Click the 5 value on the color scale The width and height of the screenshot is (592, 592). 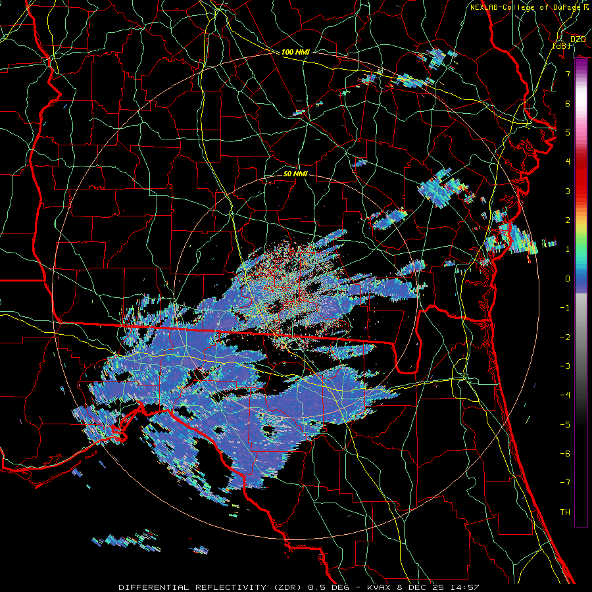tap(568, 132)
